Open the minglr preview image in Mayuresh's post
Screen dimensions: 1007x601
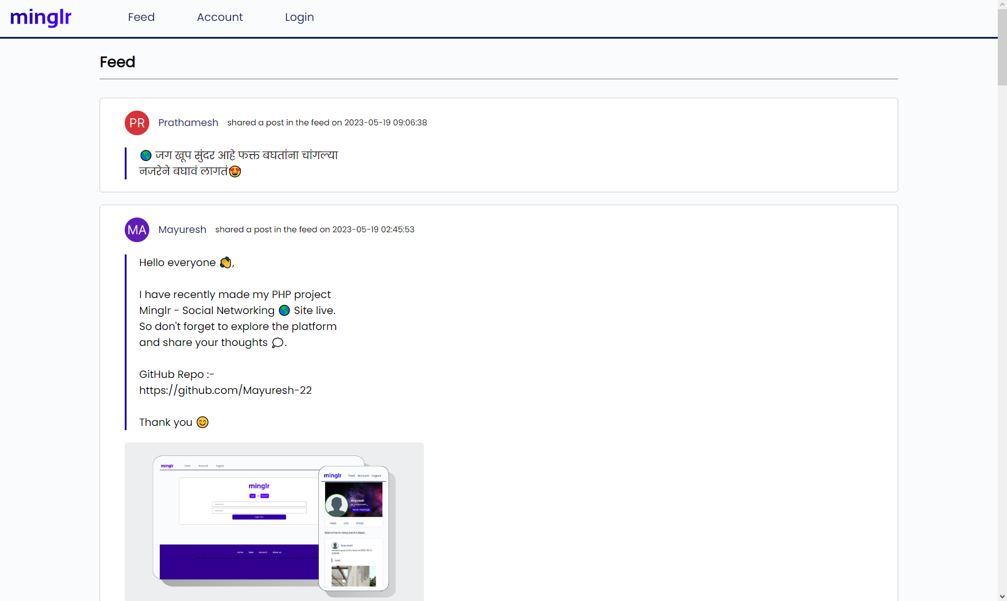274,522
